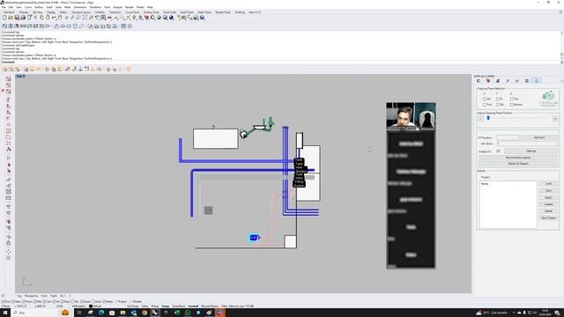Open the Windows Start menu
The image size is (564, 317).
(x=5, y=313)
